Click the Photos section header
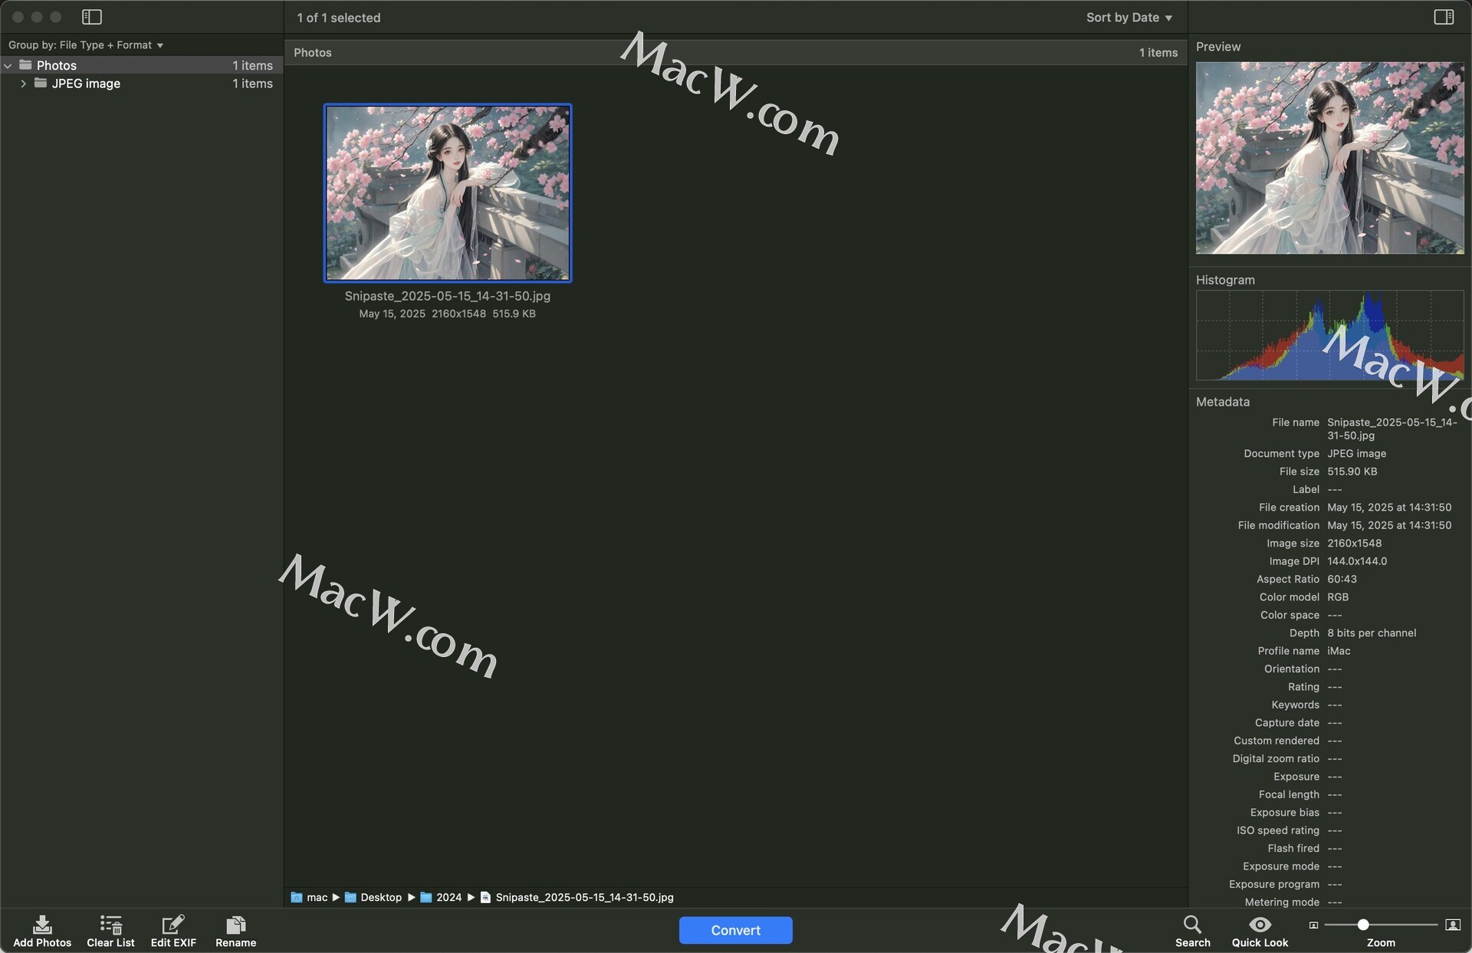 (735, 52)
